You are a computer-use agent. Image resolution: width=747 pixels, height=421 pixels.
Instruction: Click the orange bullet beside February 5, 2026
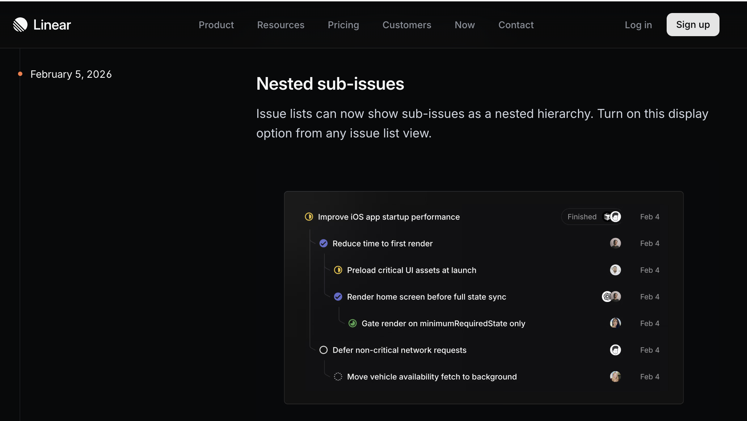[21, 73]
